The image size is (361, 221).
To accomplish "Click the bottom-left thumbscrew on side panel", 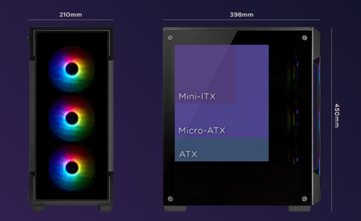I will [170, 199].
